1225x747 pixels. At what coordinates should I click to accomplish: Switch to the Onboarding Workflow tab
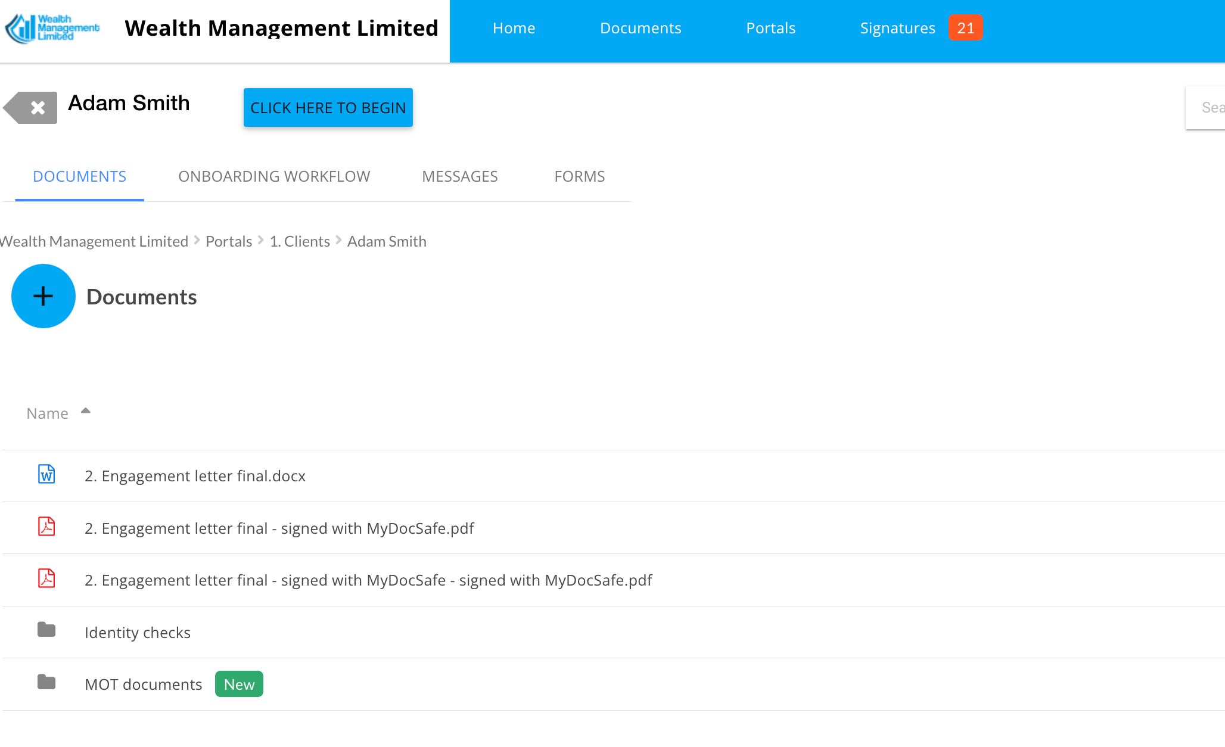tap(274, 177)
